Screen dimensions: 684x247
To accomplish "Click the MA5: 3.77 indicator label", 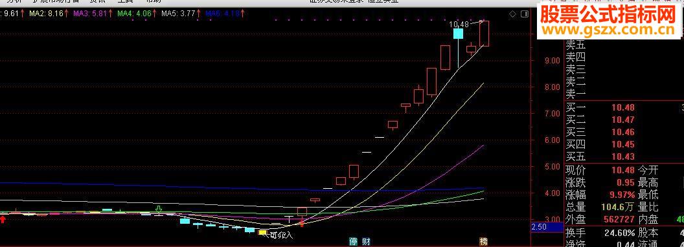I will (178, 14).
